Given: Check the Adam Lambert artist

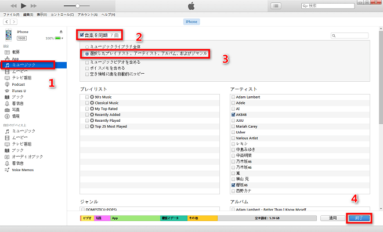Looking at the screenshot, I should point(233,97).
